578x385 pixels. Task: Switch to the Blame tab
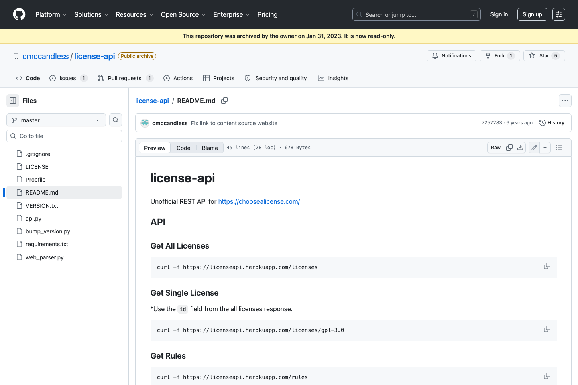click(x=210, y=148)
